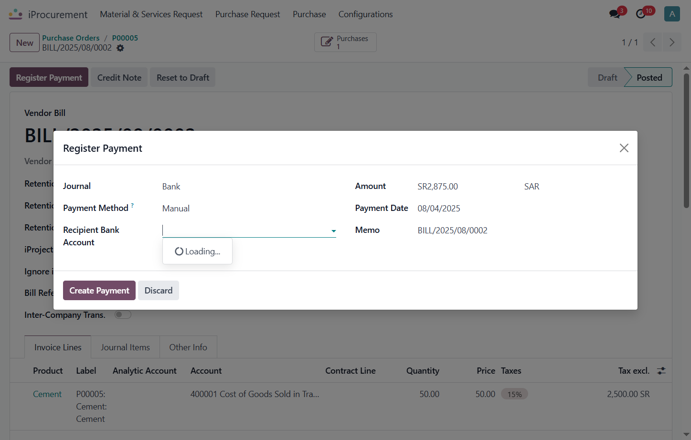Click the Register Payment header button
The height and width of the screenshot is (440, 691).
tap(49, 77)
